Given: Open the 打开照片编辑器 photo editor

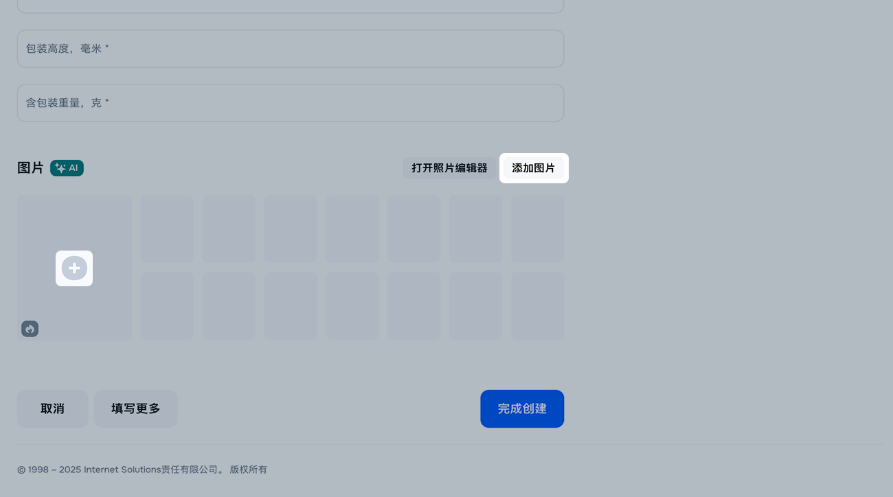Looking at the screenshot, I should tap(450, 167).
